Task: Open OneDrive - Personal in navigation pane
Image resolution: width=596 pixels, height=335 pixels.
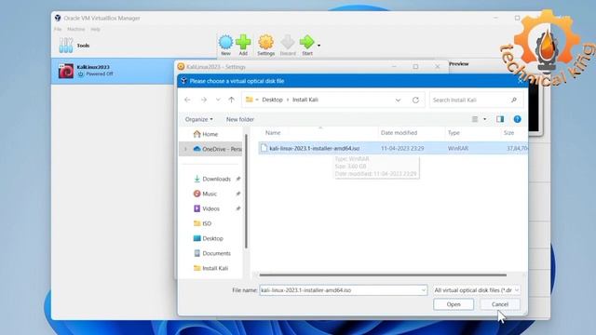Action: coord(218,149)
